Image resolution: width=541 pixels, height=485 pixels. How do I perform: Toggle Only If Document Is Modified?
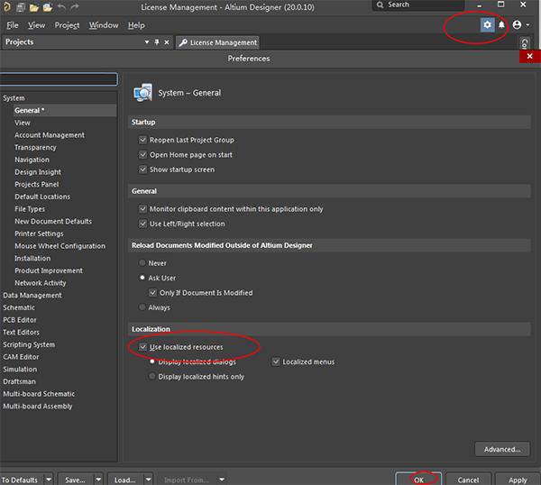152,292
